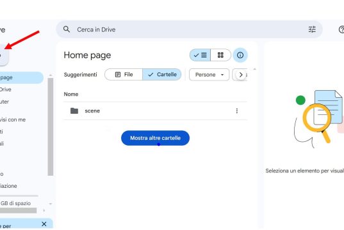This screenshot has height=230, width=344.
Task: Select the Cartelle suggestions filter
Action: tap(162, 75)
